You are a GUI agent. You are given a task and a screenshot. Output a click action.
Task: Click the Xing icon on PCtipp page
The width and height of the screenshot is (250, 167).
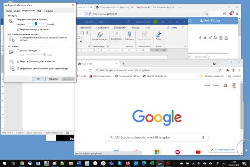pyautogui.click(x=210, y=38)
